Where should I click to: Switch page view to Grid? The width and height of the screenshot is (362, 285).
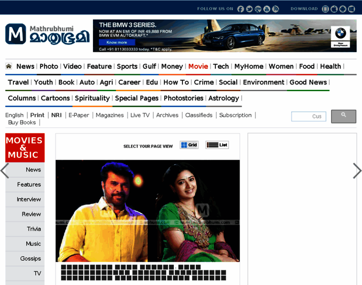point(189,145)
